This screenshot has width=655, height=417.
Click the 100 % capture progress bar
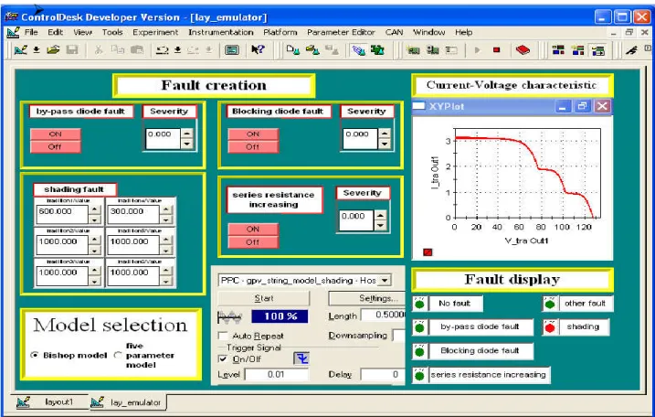tap(280, 316)
